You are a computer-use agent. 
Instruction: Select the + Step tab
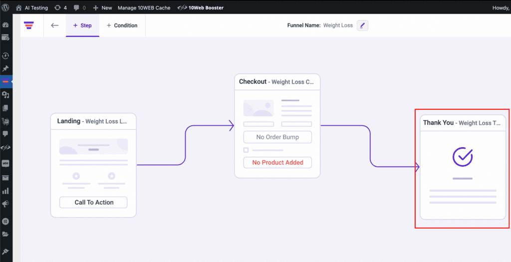82,25
